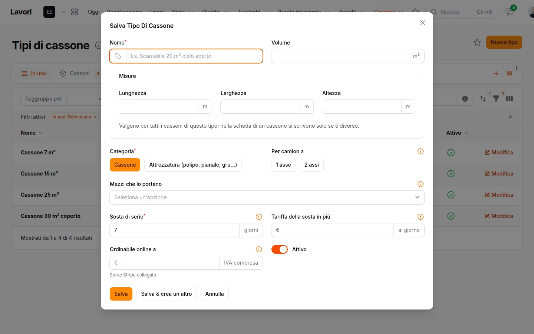Click the Volume input field

(340, 56)
